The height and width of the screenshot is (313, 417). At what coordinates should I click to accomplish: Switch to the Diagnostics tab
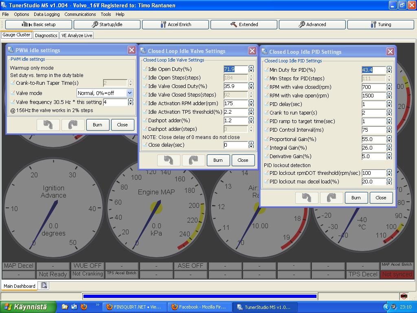point(46,35)
